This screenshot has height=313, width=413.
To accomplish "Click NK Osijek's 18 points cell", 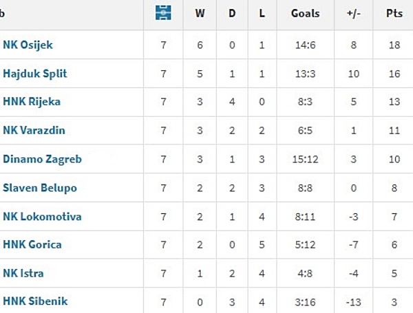I will tap(394, 45).
